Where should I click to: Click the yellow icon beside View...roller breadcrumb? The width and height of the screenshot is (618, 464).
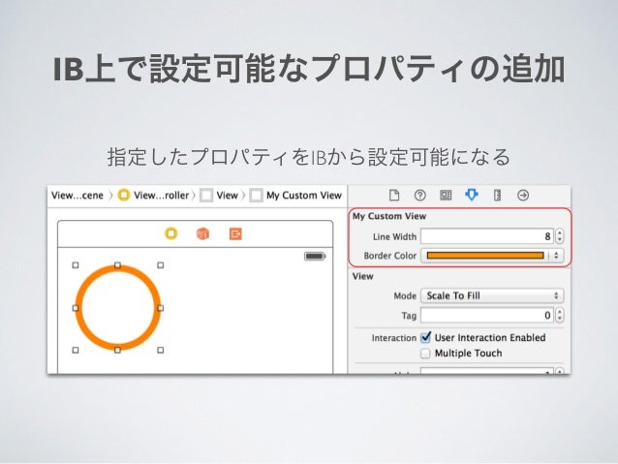click(124, 195)
